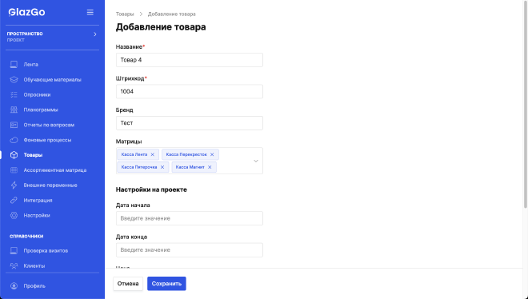
Task: Click the Обучающие материалы graduation cap icon
Action: click(14, 79)
